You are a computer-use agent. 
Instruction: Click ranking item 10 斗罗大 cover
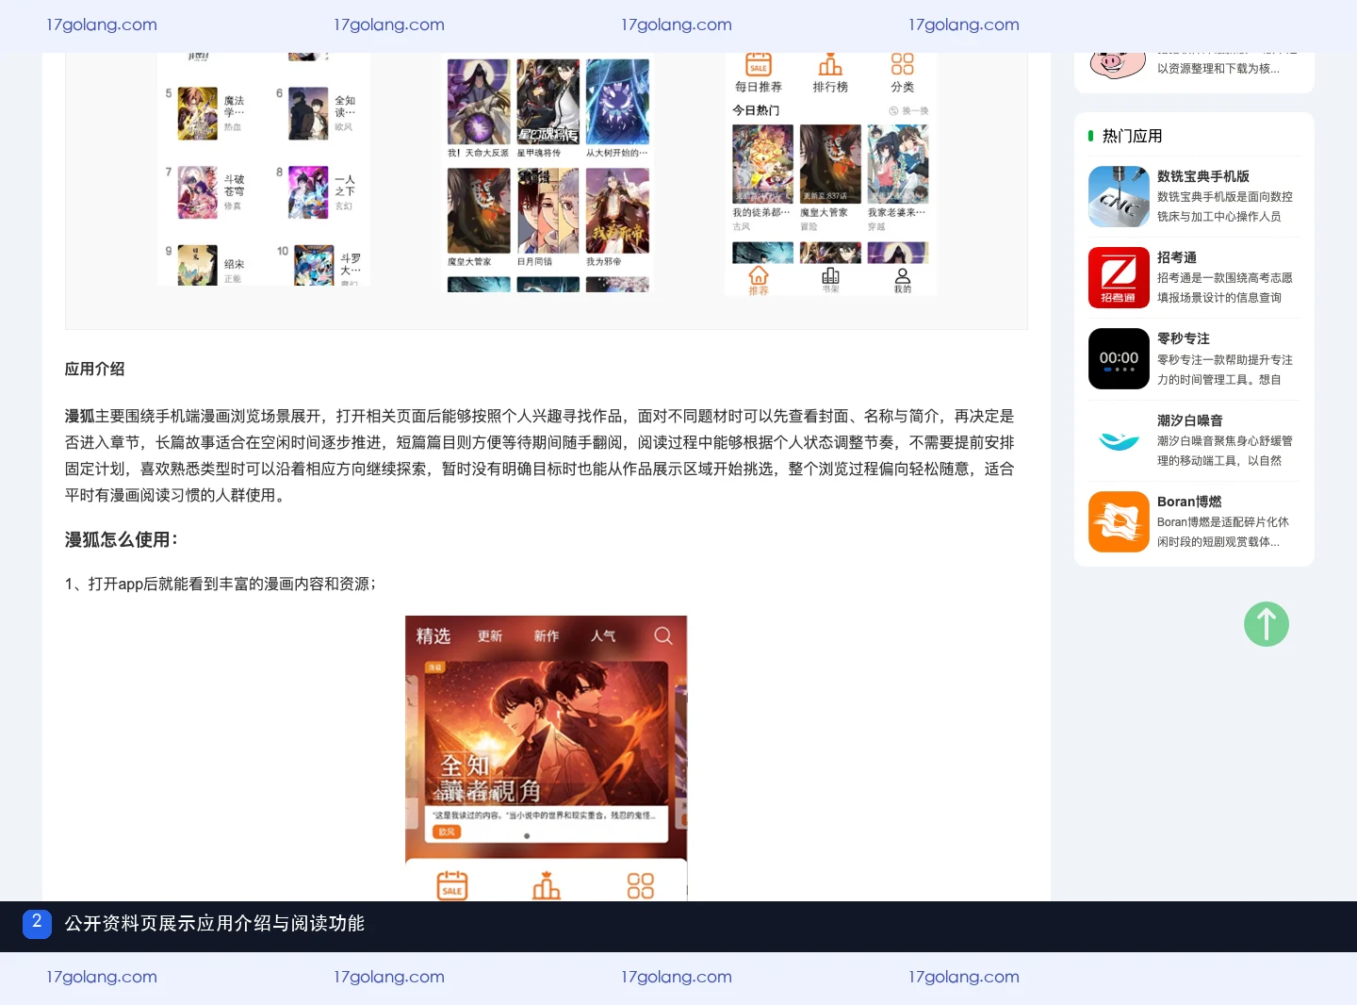(x=313, y=266)
